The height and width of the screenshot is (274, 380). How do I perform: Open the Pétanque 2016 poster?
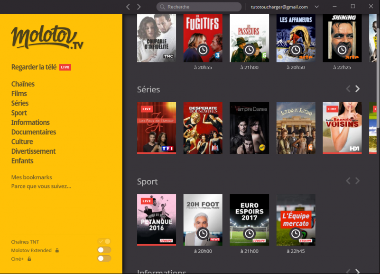157,220
